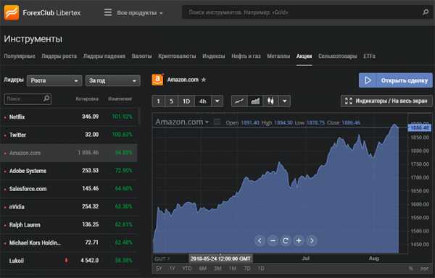
Task: Set chart range to YTD
Action: click(x=187, y=269)
